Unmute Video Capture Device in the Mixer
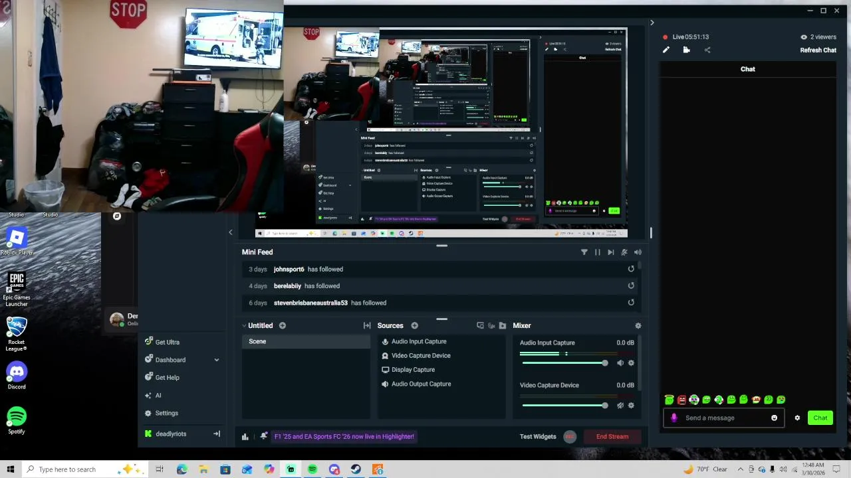 pyautogui.click(x=620, y=406)
